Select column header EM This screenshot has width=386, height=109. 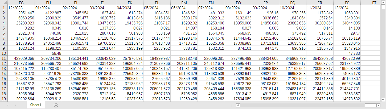(x=184, y=3)
